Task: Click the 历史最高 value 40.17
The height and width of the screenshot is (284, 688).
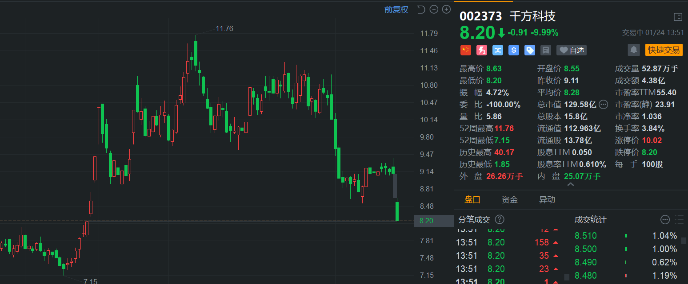Action: pyautogui.click(x=504, y=152)
